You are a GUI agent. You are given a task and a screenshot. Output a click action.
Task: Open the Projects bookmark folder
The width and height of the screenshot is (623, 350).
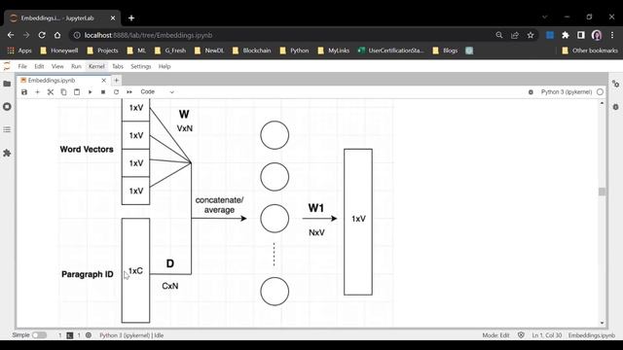[102, 51]
